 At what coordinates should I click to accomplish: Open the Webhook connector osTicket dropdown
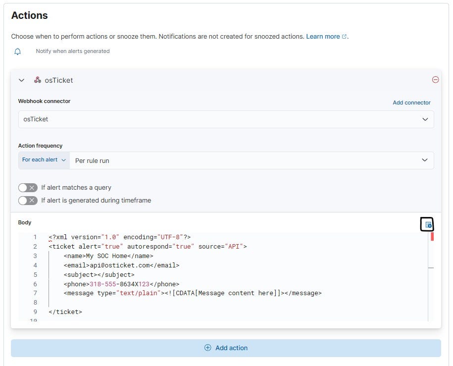(x=226, y=119)
